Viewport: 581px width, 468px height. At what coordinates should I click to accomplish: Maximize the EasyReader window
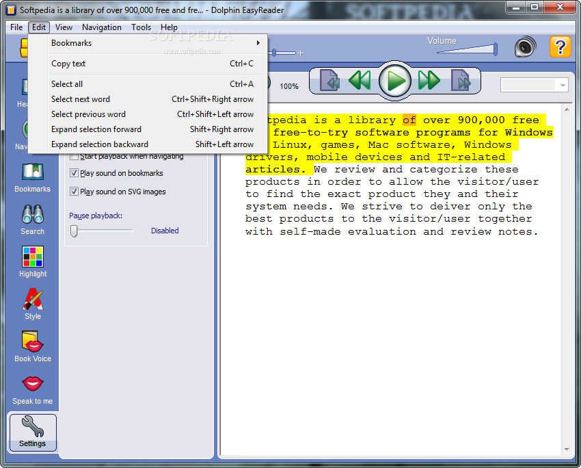click(x=535, y=7)
